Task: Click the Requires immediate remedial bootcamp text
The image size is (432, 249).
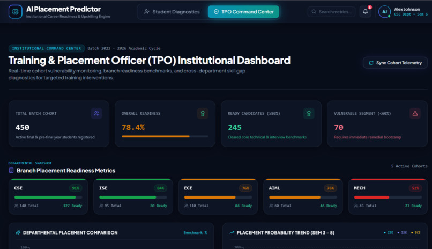Action: coord(368,137)
